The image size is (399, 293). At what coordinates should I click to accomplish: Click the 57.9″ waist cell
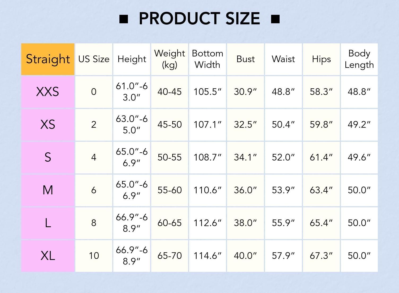(283, 256)
